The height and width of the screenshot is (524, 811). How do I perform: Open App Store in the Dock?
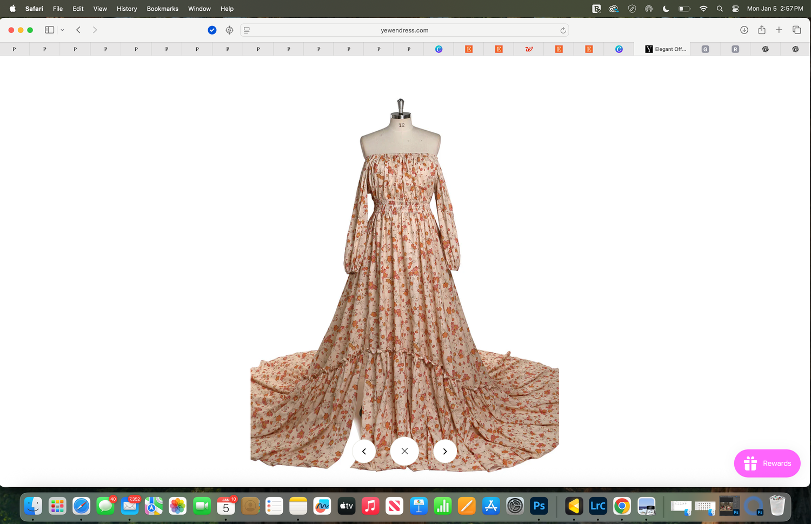pos(491,506)
